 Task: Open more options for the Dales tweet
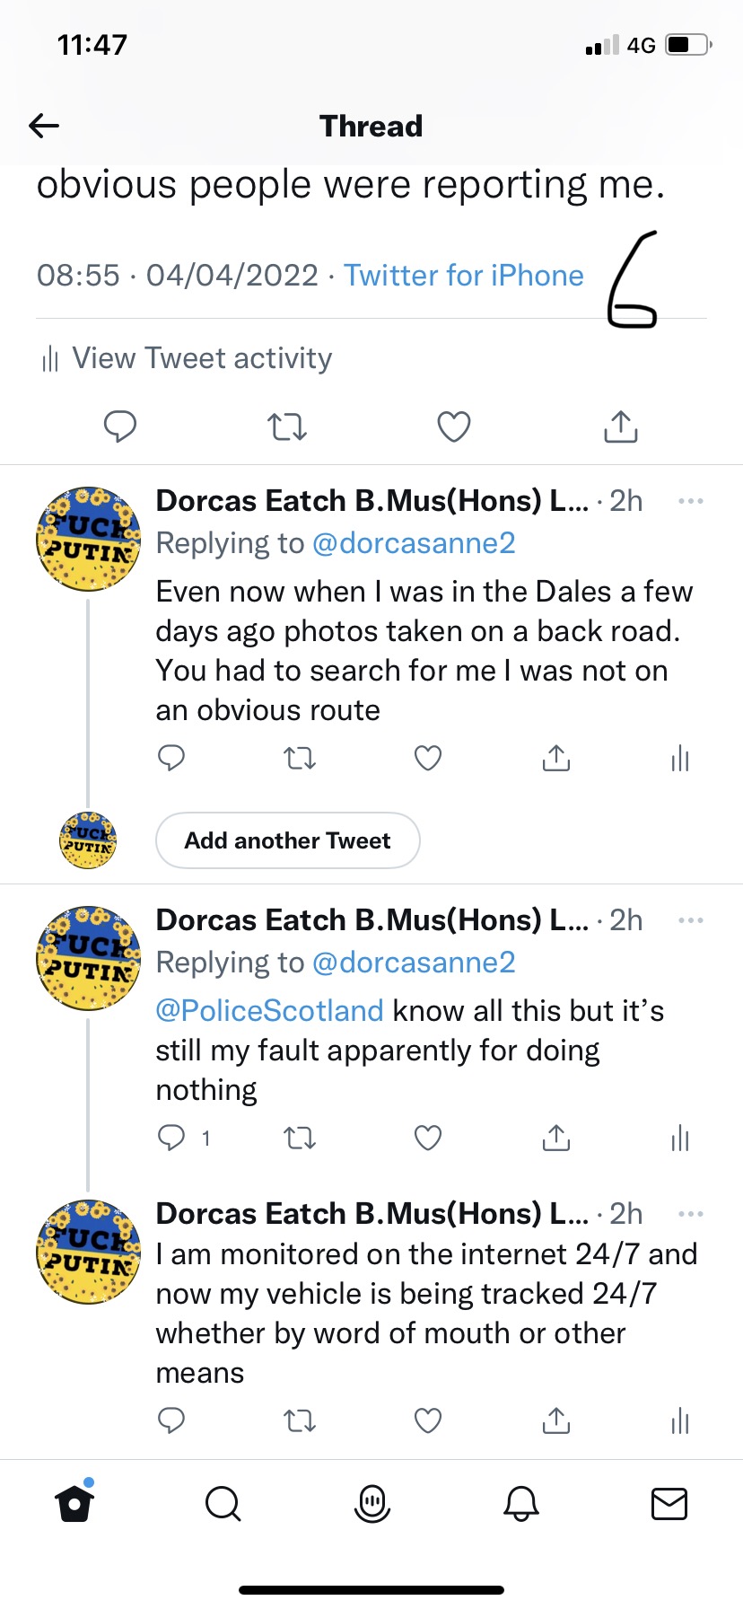click(691, 501)
